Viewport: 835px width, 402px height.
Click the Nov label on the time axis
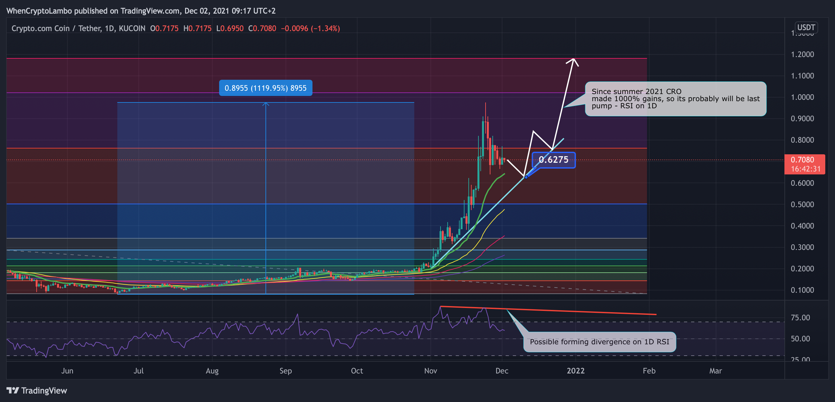[x=431, y=371]
